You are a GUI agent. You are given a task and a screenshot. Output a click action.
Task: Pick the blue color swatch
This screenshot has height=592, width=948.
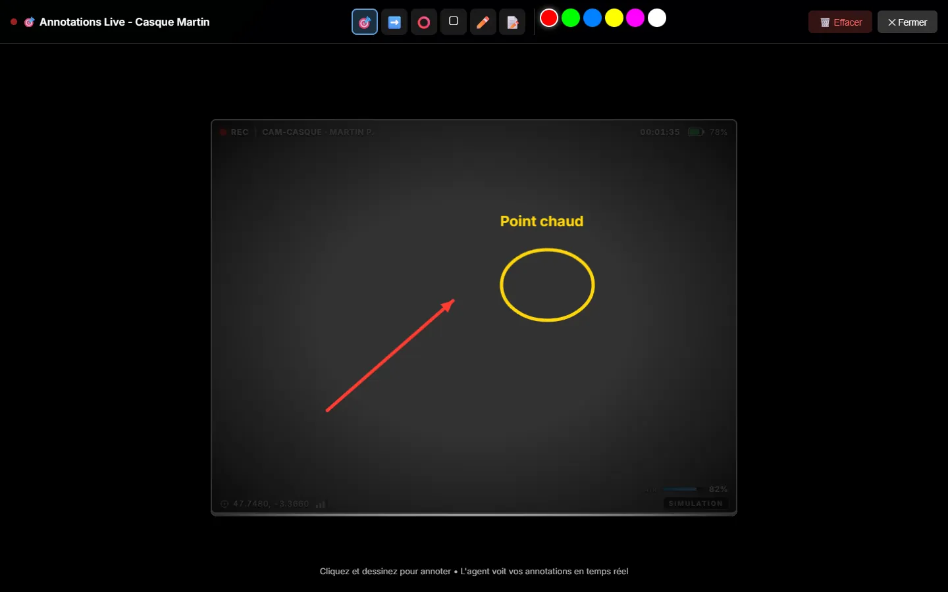[592, 18]
